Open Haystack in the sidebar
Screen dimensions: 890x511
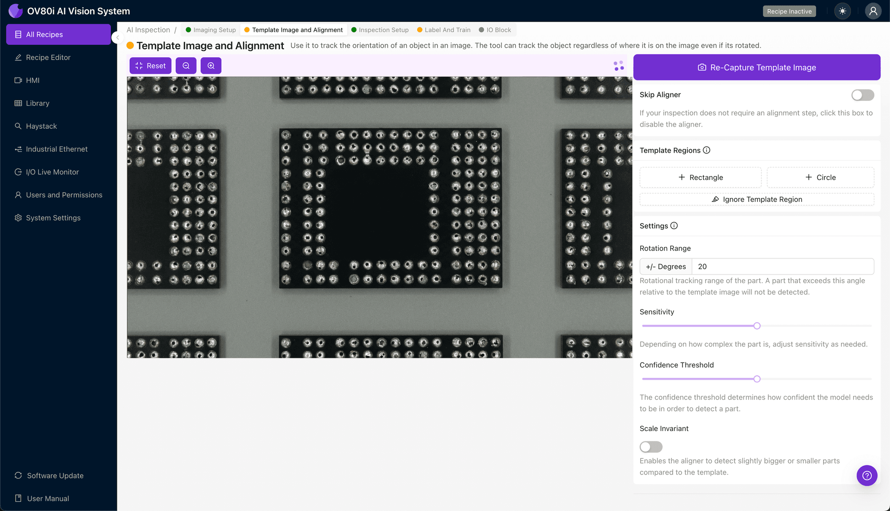[x=41, y=126]
